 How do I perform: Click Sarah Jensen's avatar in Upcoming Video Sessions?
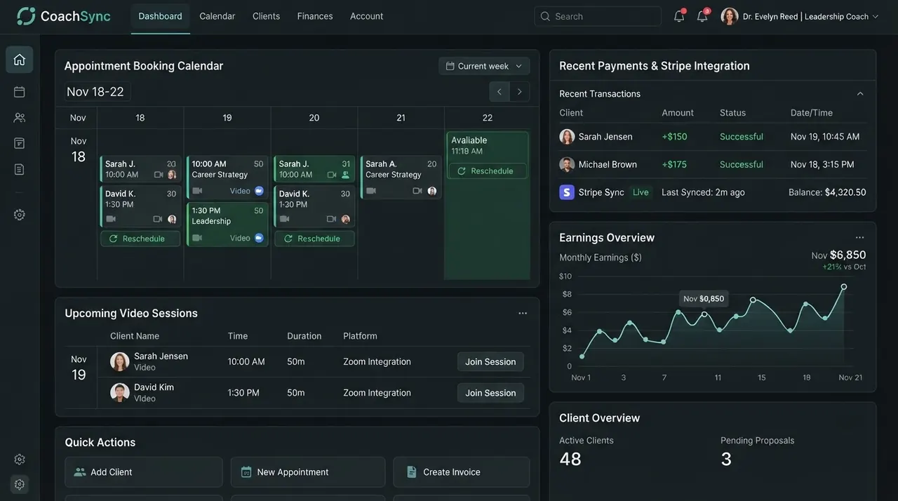[x=120, y=361]
